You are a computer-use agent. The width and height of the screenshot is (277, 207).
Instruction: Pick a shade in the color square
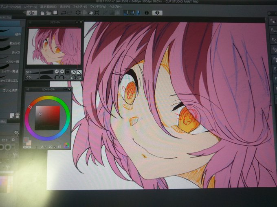click(x=48, y=118)
